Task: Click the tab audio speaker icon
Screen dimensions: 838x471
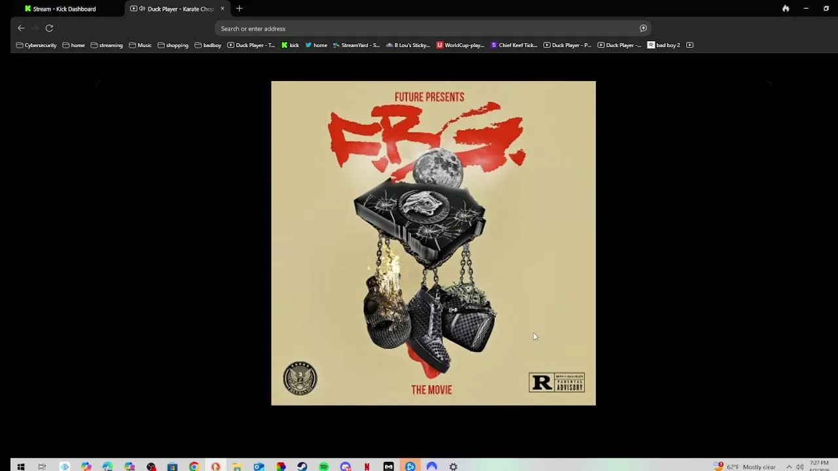Action: 142,9
